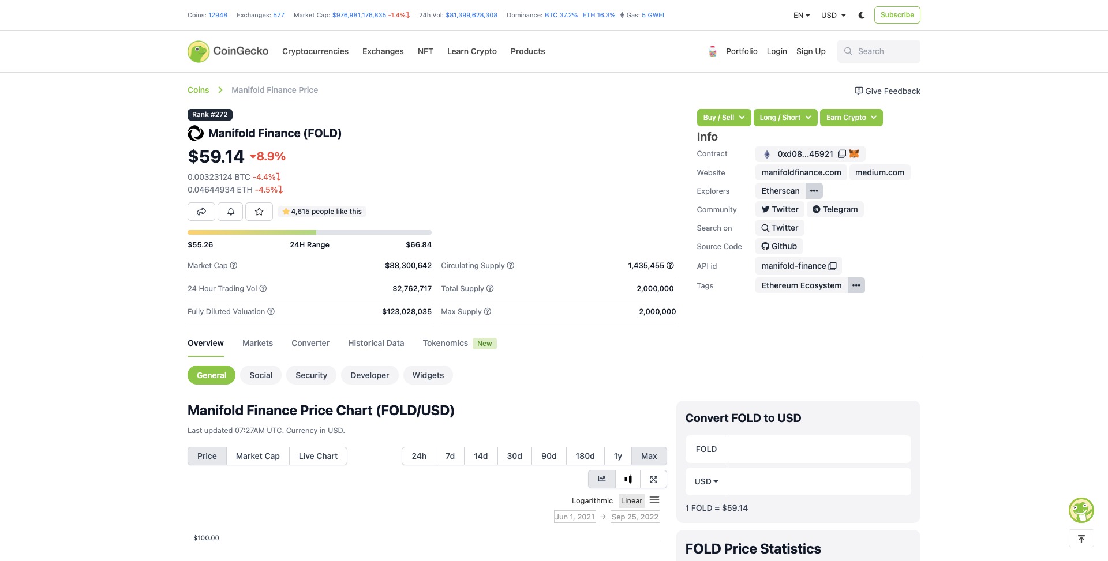1108x561 pixels.
Task: Expand the price chart to fullscreen
Action: click(x=653, y=479)
